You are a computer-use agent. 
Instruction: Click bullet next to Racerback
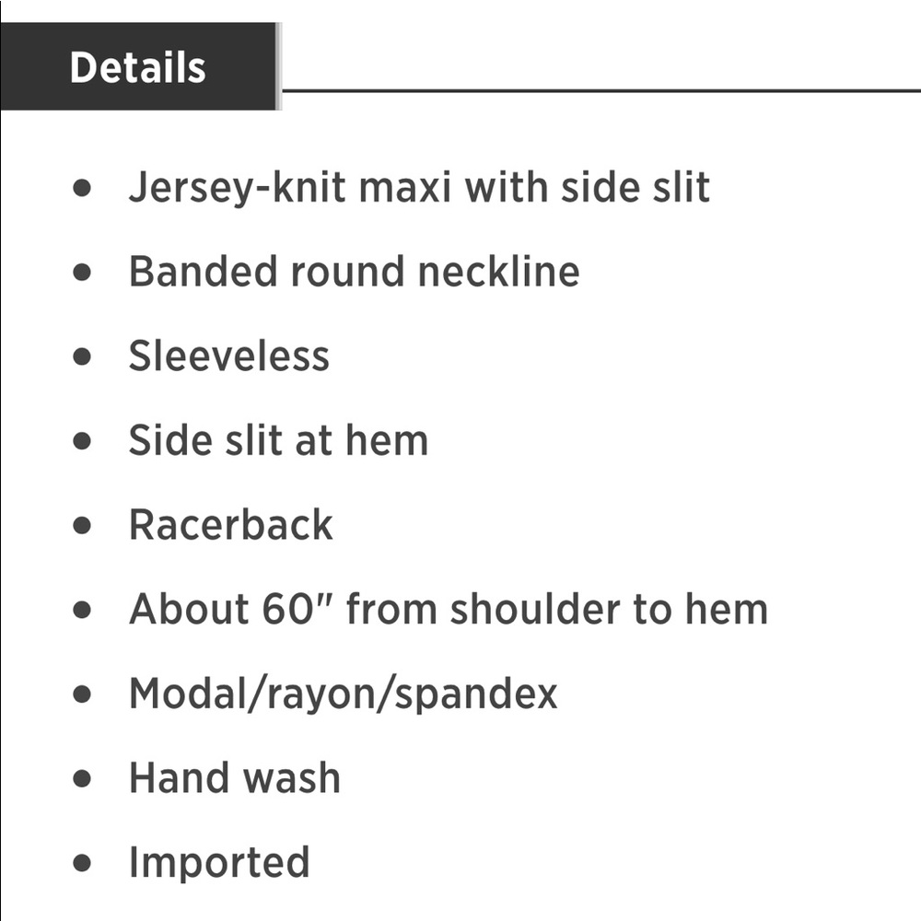(x=82, y=525)
